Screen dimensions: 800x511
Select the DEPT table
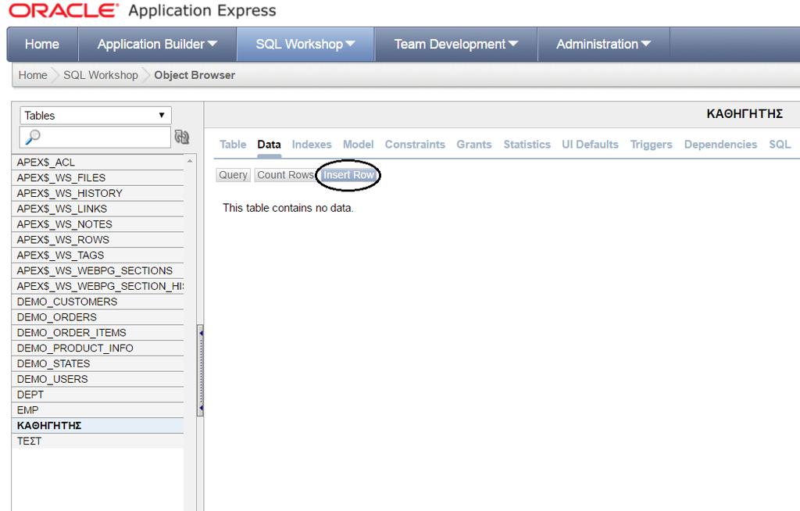click(x=98, y=395)
